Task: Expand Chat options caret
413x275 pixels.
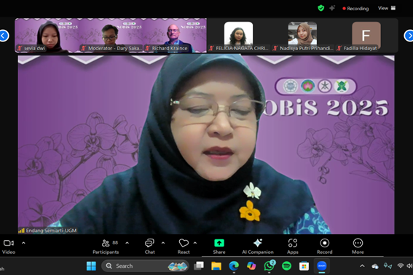Action: click(163, 243)
